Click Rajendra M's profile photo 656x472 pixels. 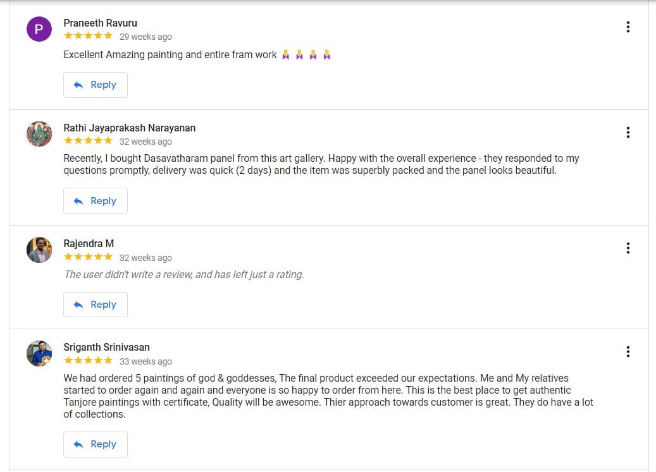coord(39,250)
